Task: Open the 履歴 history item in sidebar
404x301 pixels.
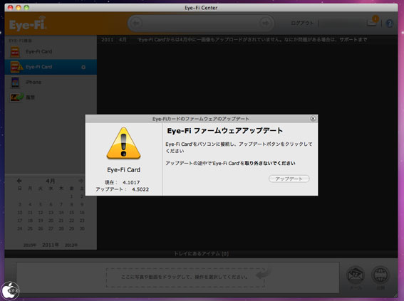Action: [51, 97]
